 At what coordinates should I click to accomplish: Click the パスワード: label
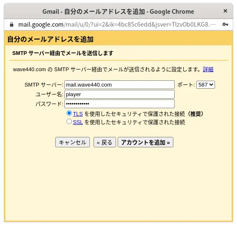[x=49, y=104]
